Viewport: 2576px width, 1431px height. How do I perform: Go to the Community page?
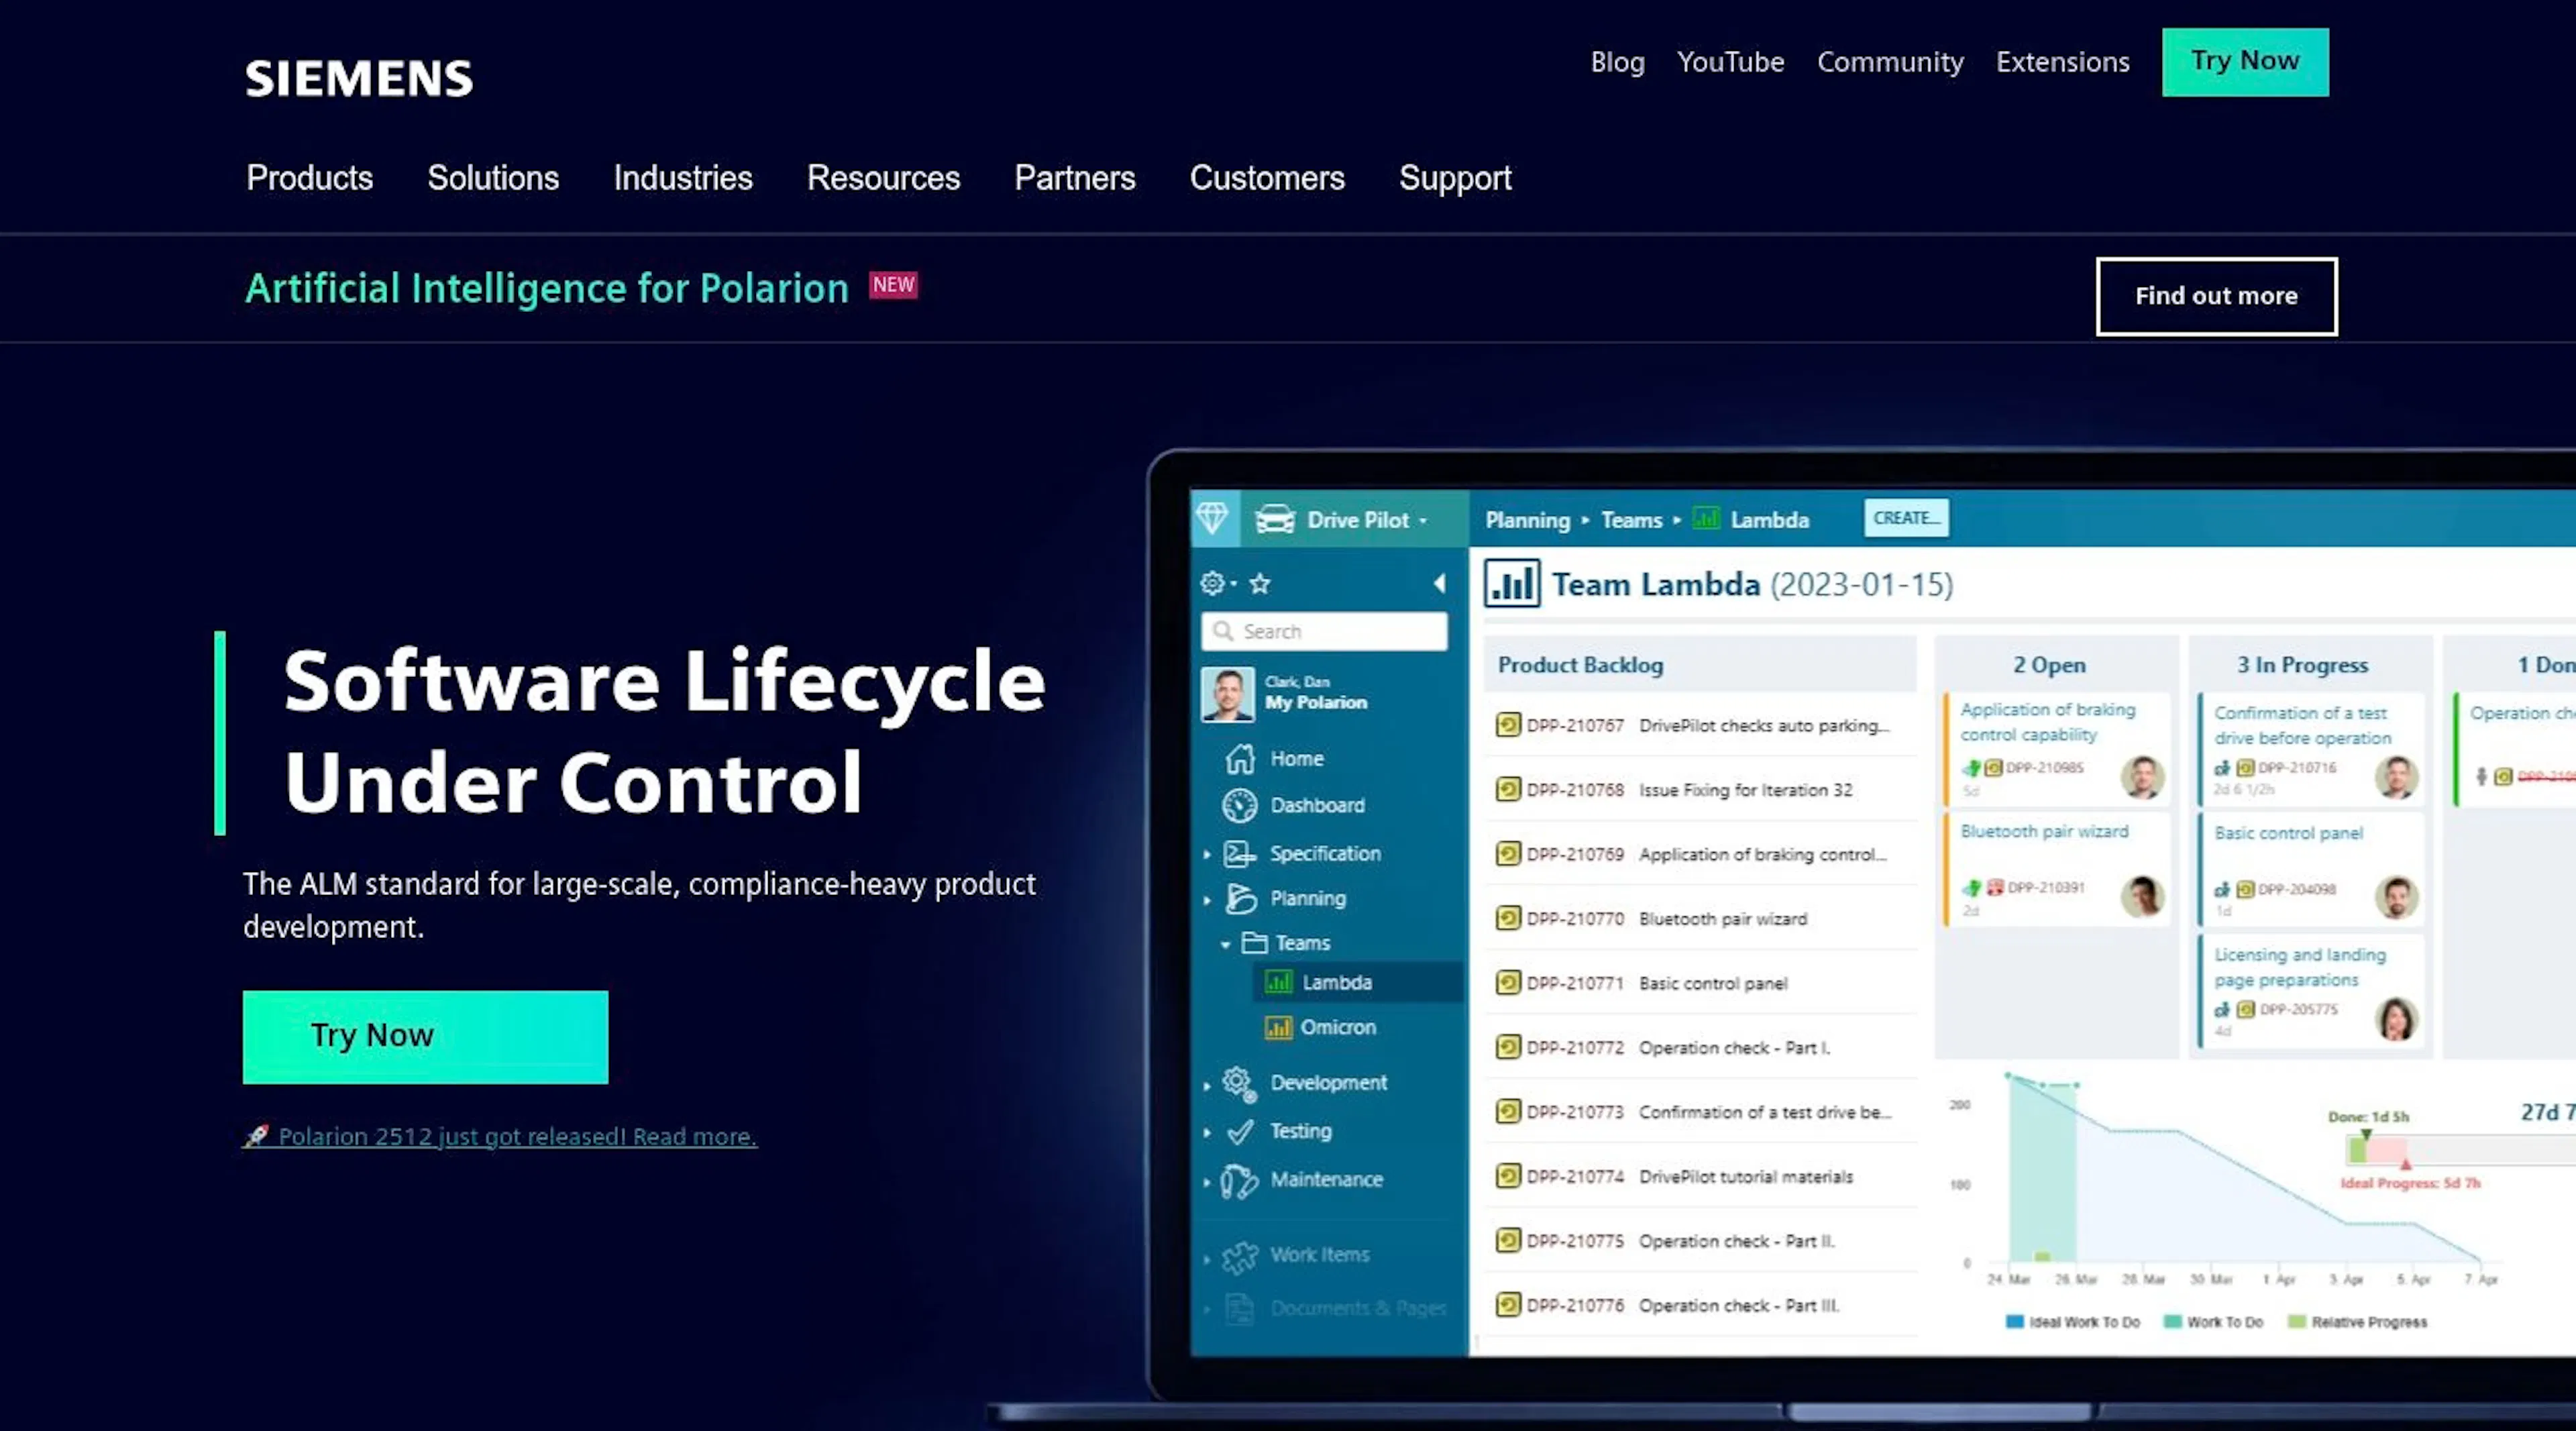click(x=1890, y=62)
